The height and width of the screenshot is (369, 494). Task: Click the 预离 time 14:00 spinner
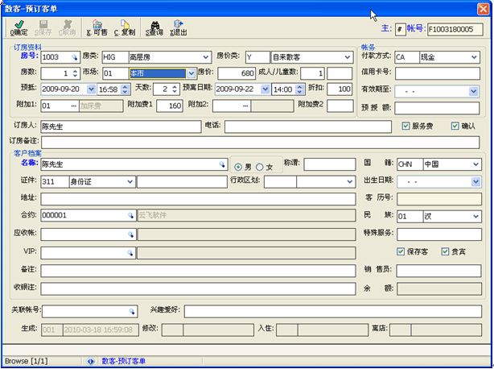click(300, 89)
